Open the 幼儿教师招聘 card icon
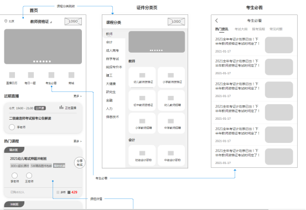 pos(171,98)
